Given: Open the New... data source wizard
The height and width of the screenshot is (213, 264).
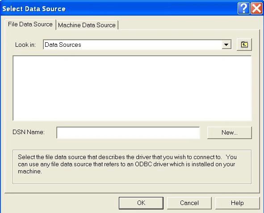Looking at the screenshot, I should pos(230,133).
